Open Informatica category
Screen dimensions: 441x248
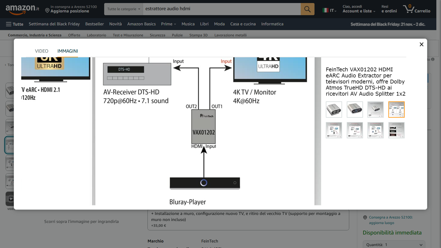[272, 24]
